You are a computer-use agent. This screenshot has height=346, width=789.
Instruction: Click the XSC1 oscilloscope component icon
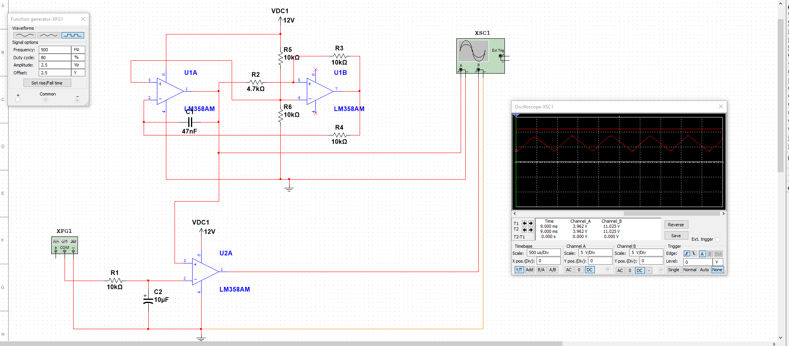(474, 51)
